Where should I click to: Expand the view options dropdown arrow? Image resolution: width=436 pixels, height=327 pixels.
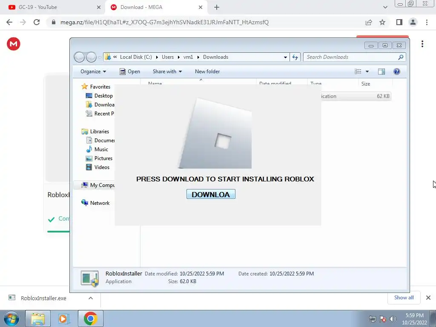[x=367, y=72]
